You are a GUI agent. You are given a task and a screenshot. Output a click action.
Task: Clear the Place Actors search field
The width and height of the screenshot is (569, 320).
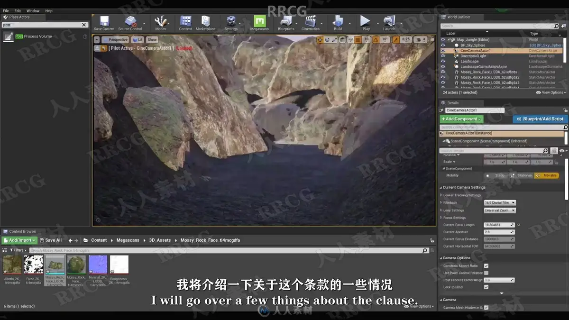click(x=84, y=25)
